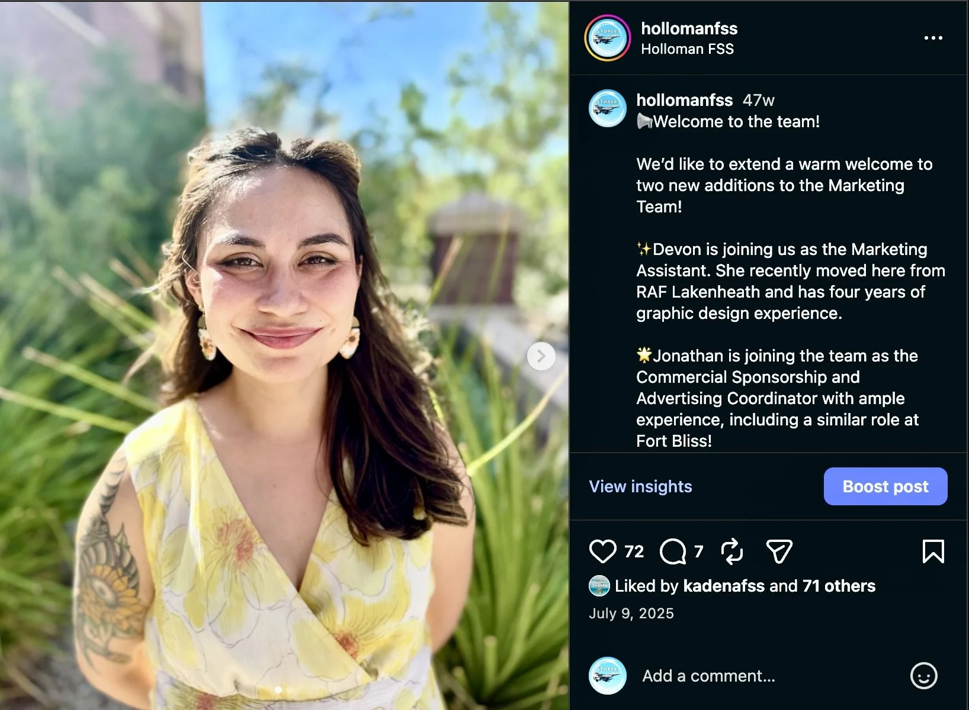View the 71 others who liked
The height and width of the screenshot is (710, 969).
point(839,586)
